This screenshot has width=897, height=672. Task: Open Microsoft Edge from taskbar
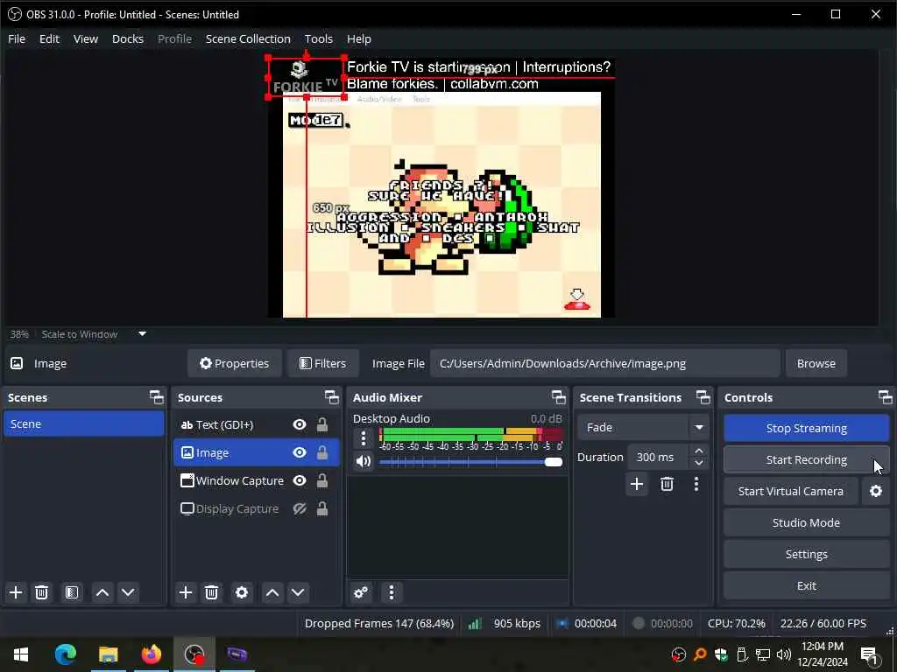click(65, 654)
